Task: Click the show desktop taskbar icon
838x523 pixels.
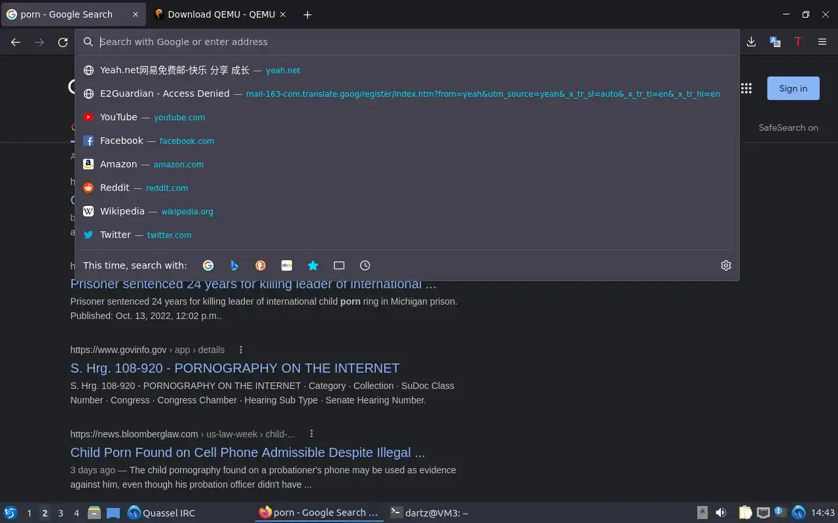Action: (113, 513)
